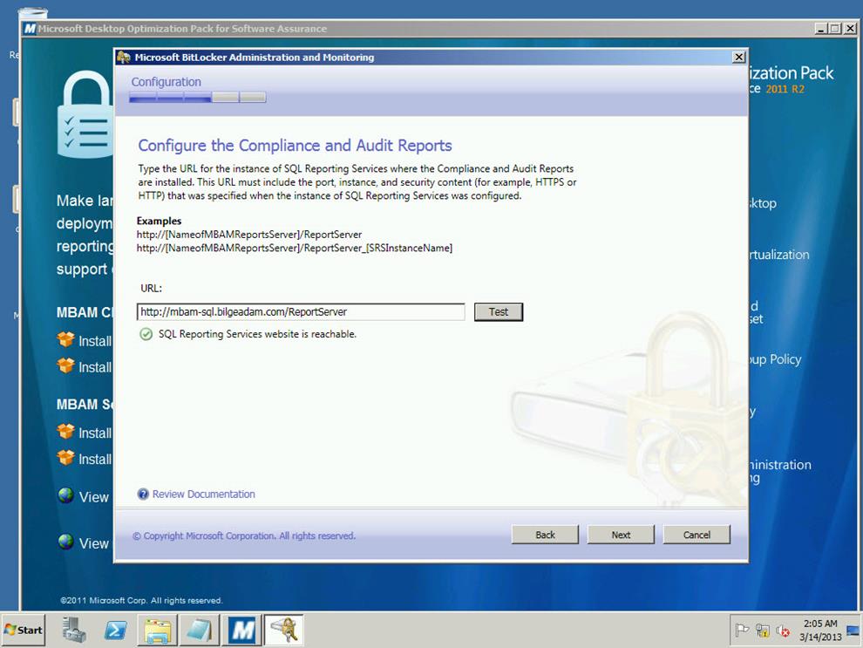Click the "©2011 Microsoft Corp." text in MDOP window
The width and height of the screenshot is (863, 648).
141,600
